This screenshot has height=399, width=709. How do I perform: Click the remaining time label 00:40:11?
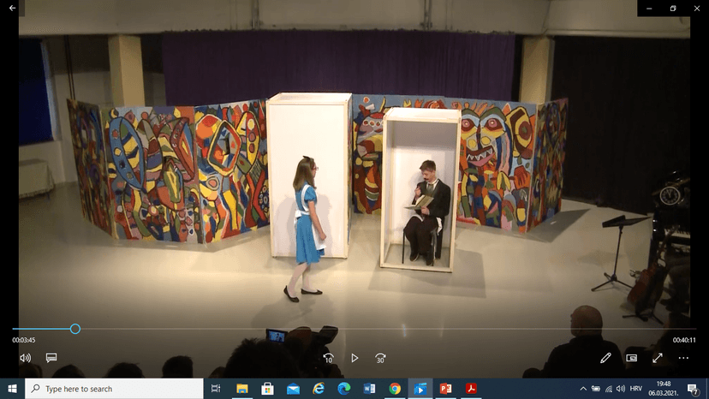click(683, 340)
